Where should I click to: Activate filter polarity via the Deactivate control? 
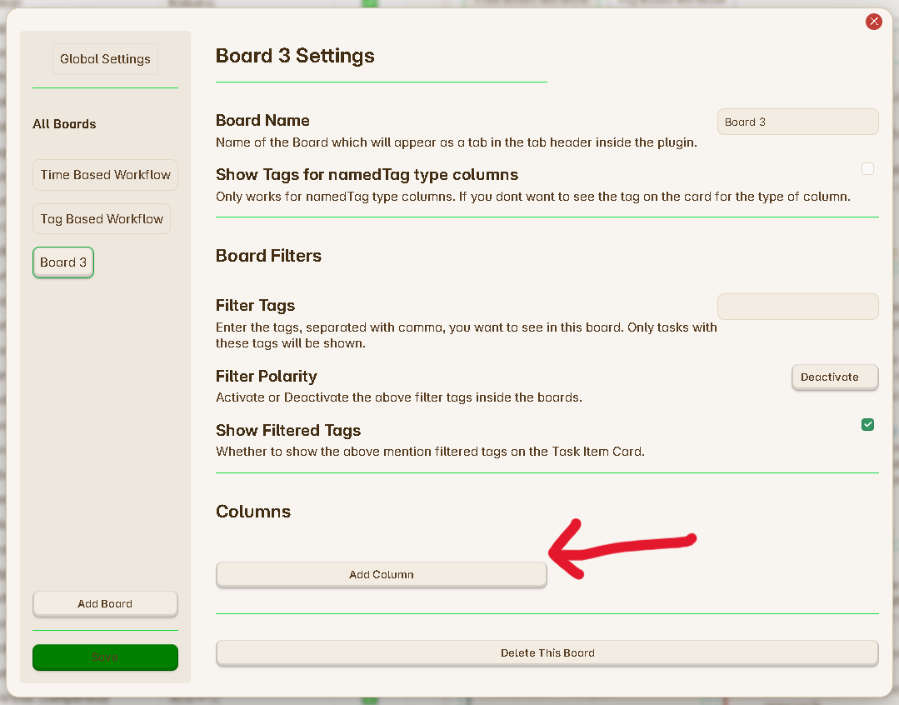(835, 377)
